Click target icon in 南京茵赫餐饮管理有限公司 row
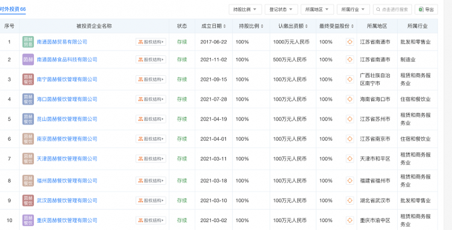This screenshot has width=452, height=230. point(350,139)
